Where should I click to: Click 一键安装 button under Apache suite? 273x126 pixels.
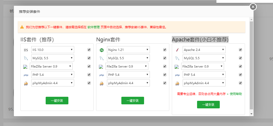[208, 105]
